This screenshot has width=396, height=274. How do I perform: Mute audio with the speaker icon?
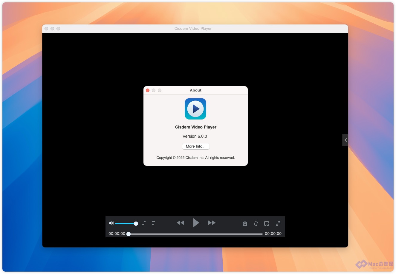[x=111, y=223]
